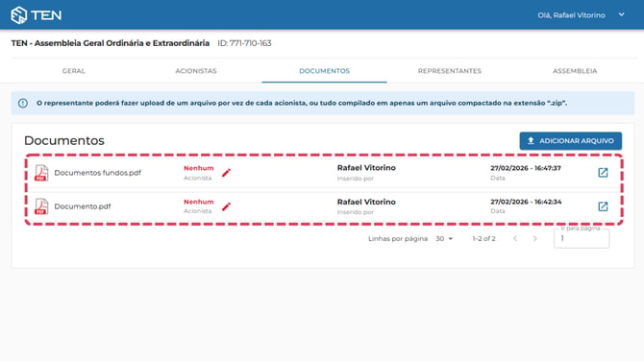Viewport: 644px width, 362px height.
Task: Click the ID: 771-710-163 text
Action: point(244,43)
